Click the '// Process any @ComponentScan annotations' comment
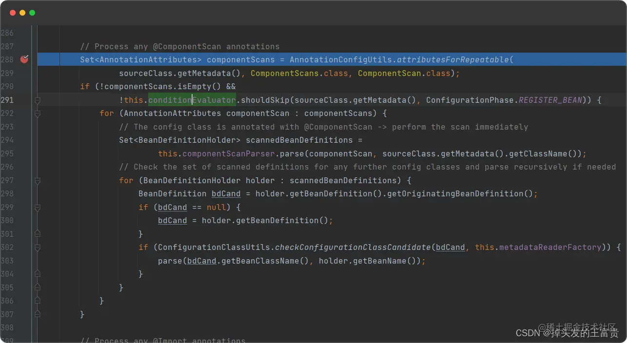Screen dimensions: 627x343 180,47
